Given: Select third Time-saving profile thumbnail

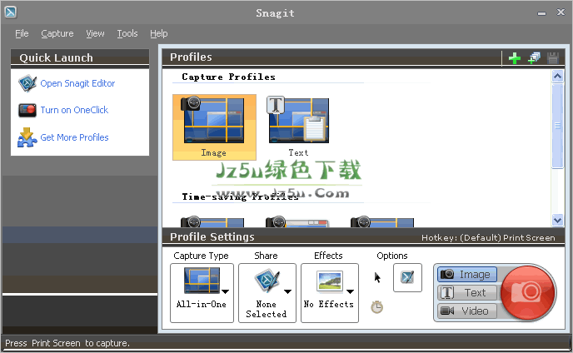Looking at the screenshot, I should 382,221.
